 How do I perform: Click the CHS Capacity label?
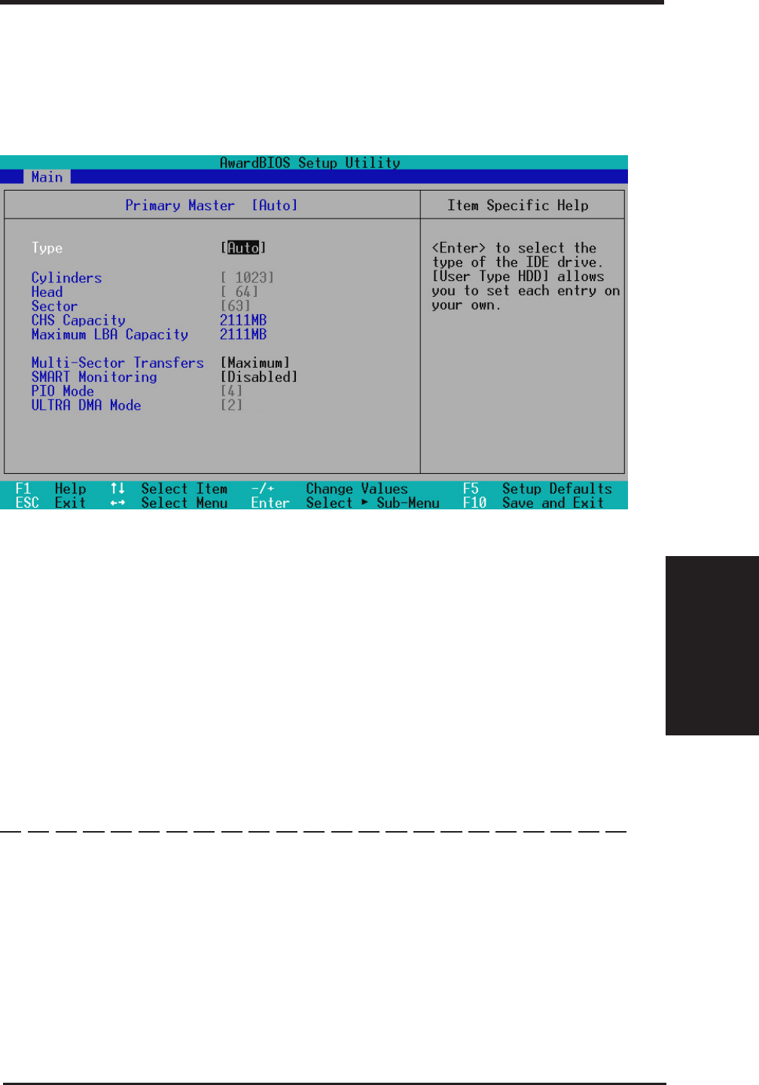coord(78,321)
